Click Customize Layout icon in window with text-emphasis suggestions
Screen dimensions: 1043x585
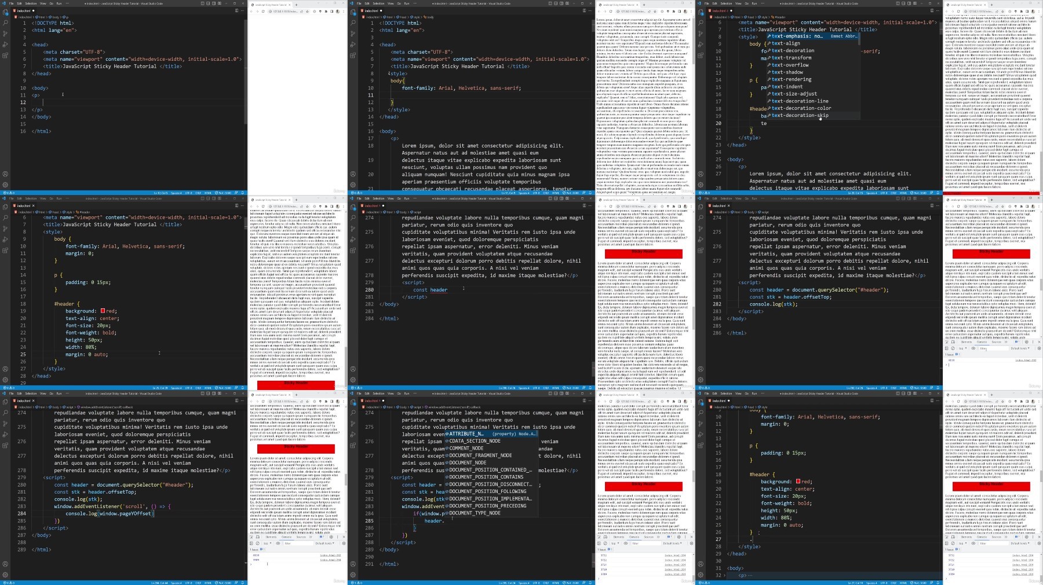tap(915, 3)
